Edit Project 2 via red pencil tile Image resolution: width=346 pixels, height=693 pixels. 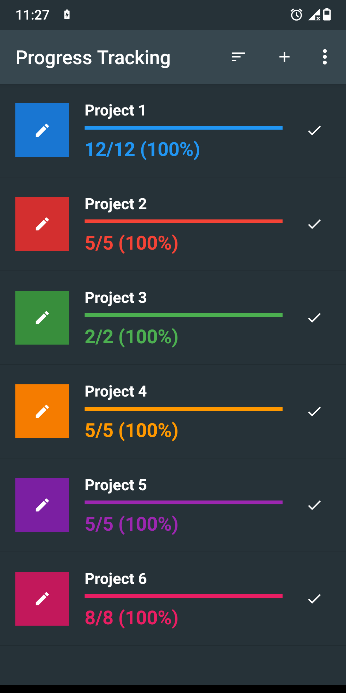42,224
